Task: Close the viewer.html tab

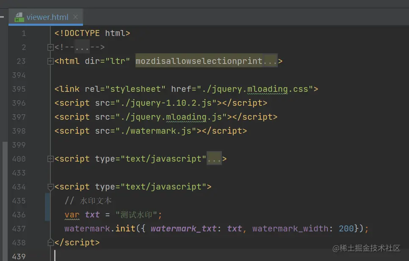Action: click(x=75, y=17)
